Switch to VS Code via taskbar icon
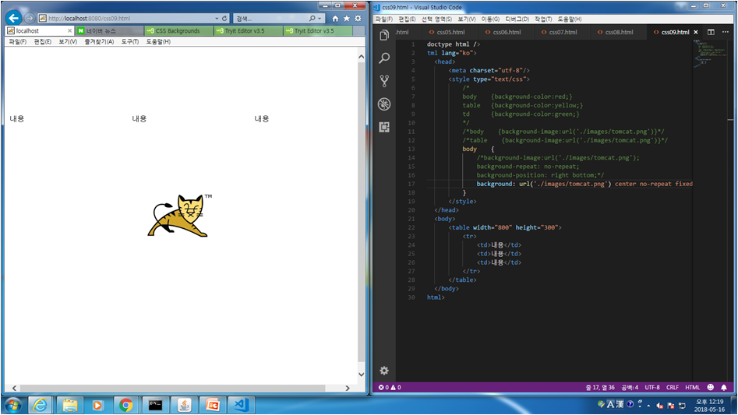 click(242, 405)
